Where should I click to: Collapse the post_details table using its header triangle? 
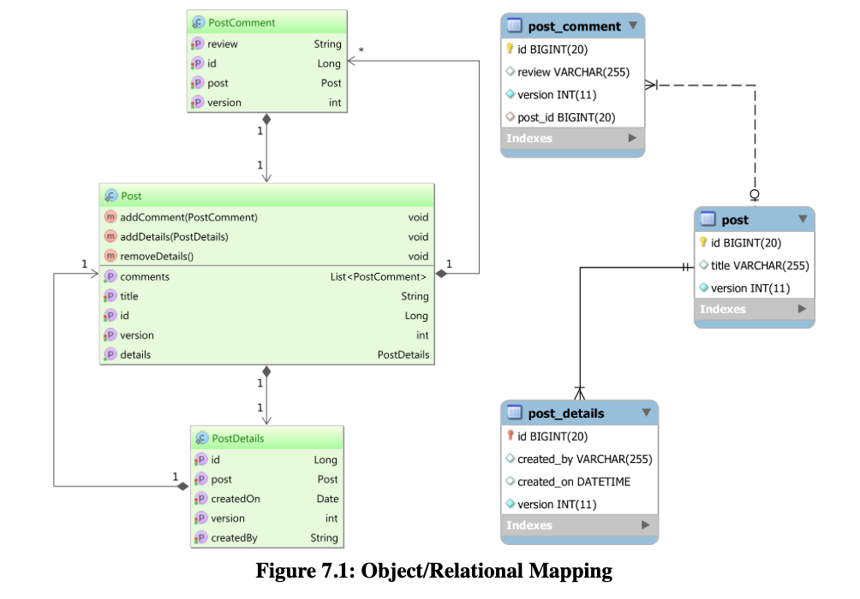point(647,412)
